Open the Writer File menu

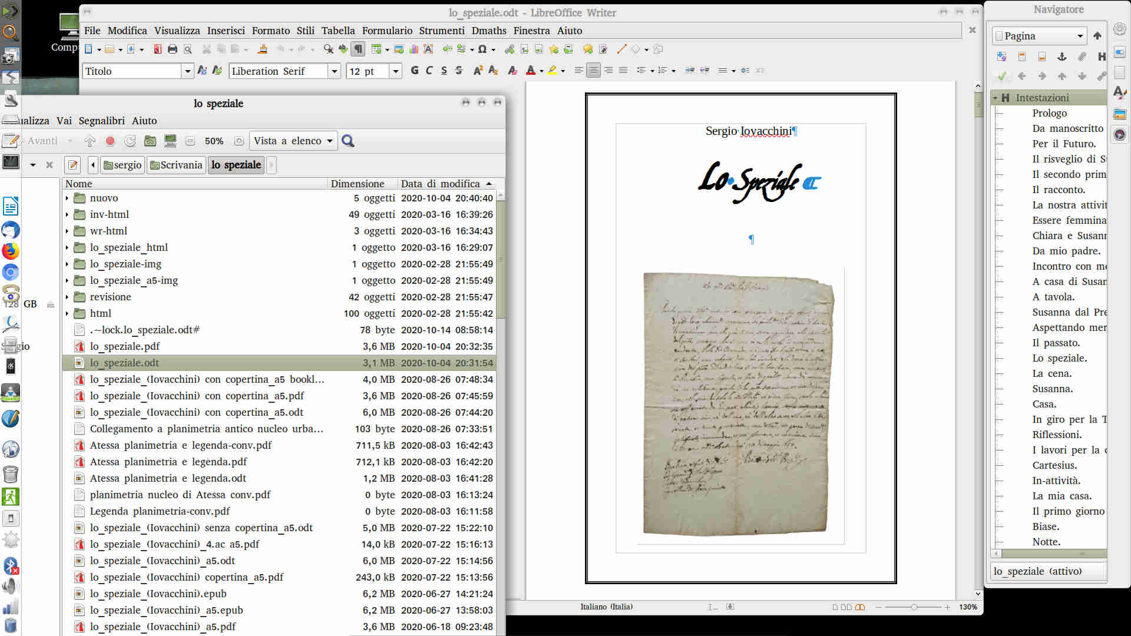click(92, 31)
